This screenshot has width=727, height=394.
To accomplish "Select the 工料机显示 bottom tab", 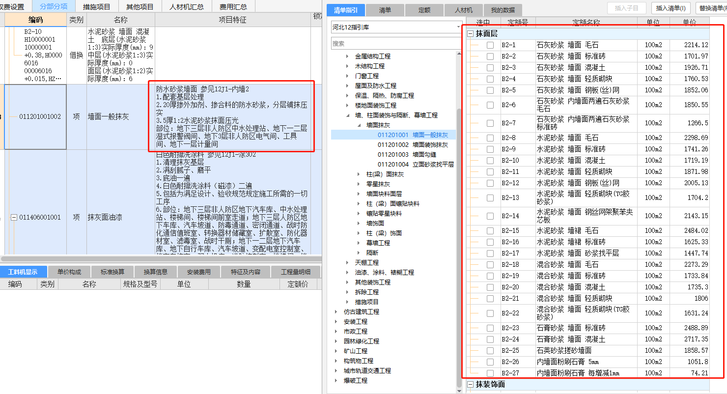I will pos(23,272).
